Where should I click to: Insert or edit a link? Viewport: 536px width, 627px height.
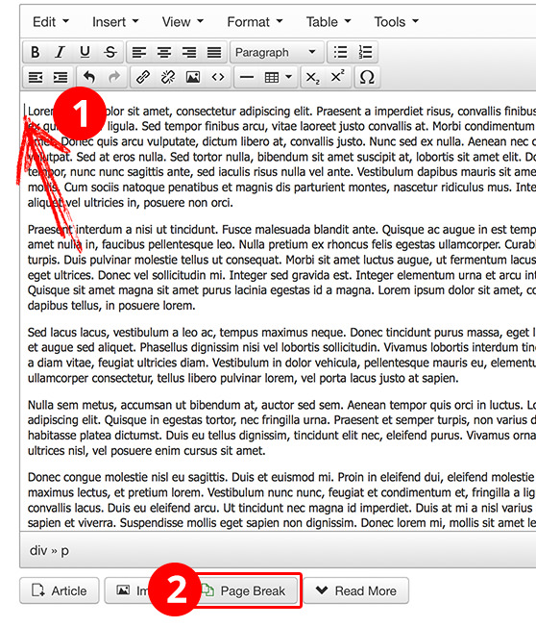143,77
